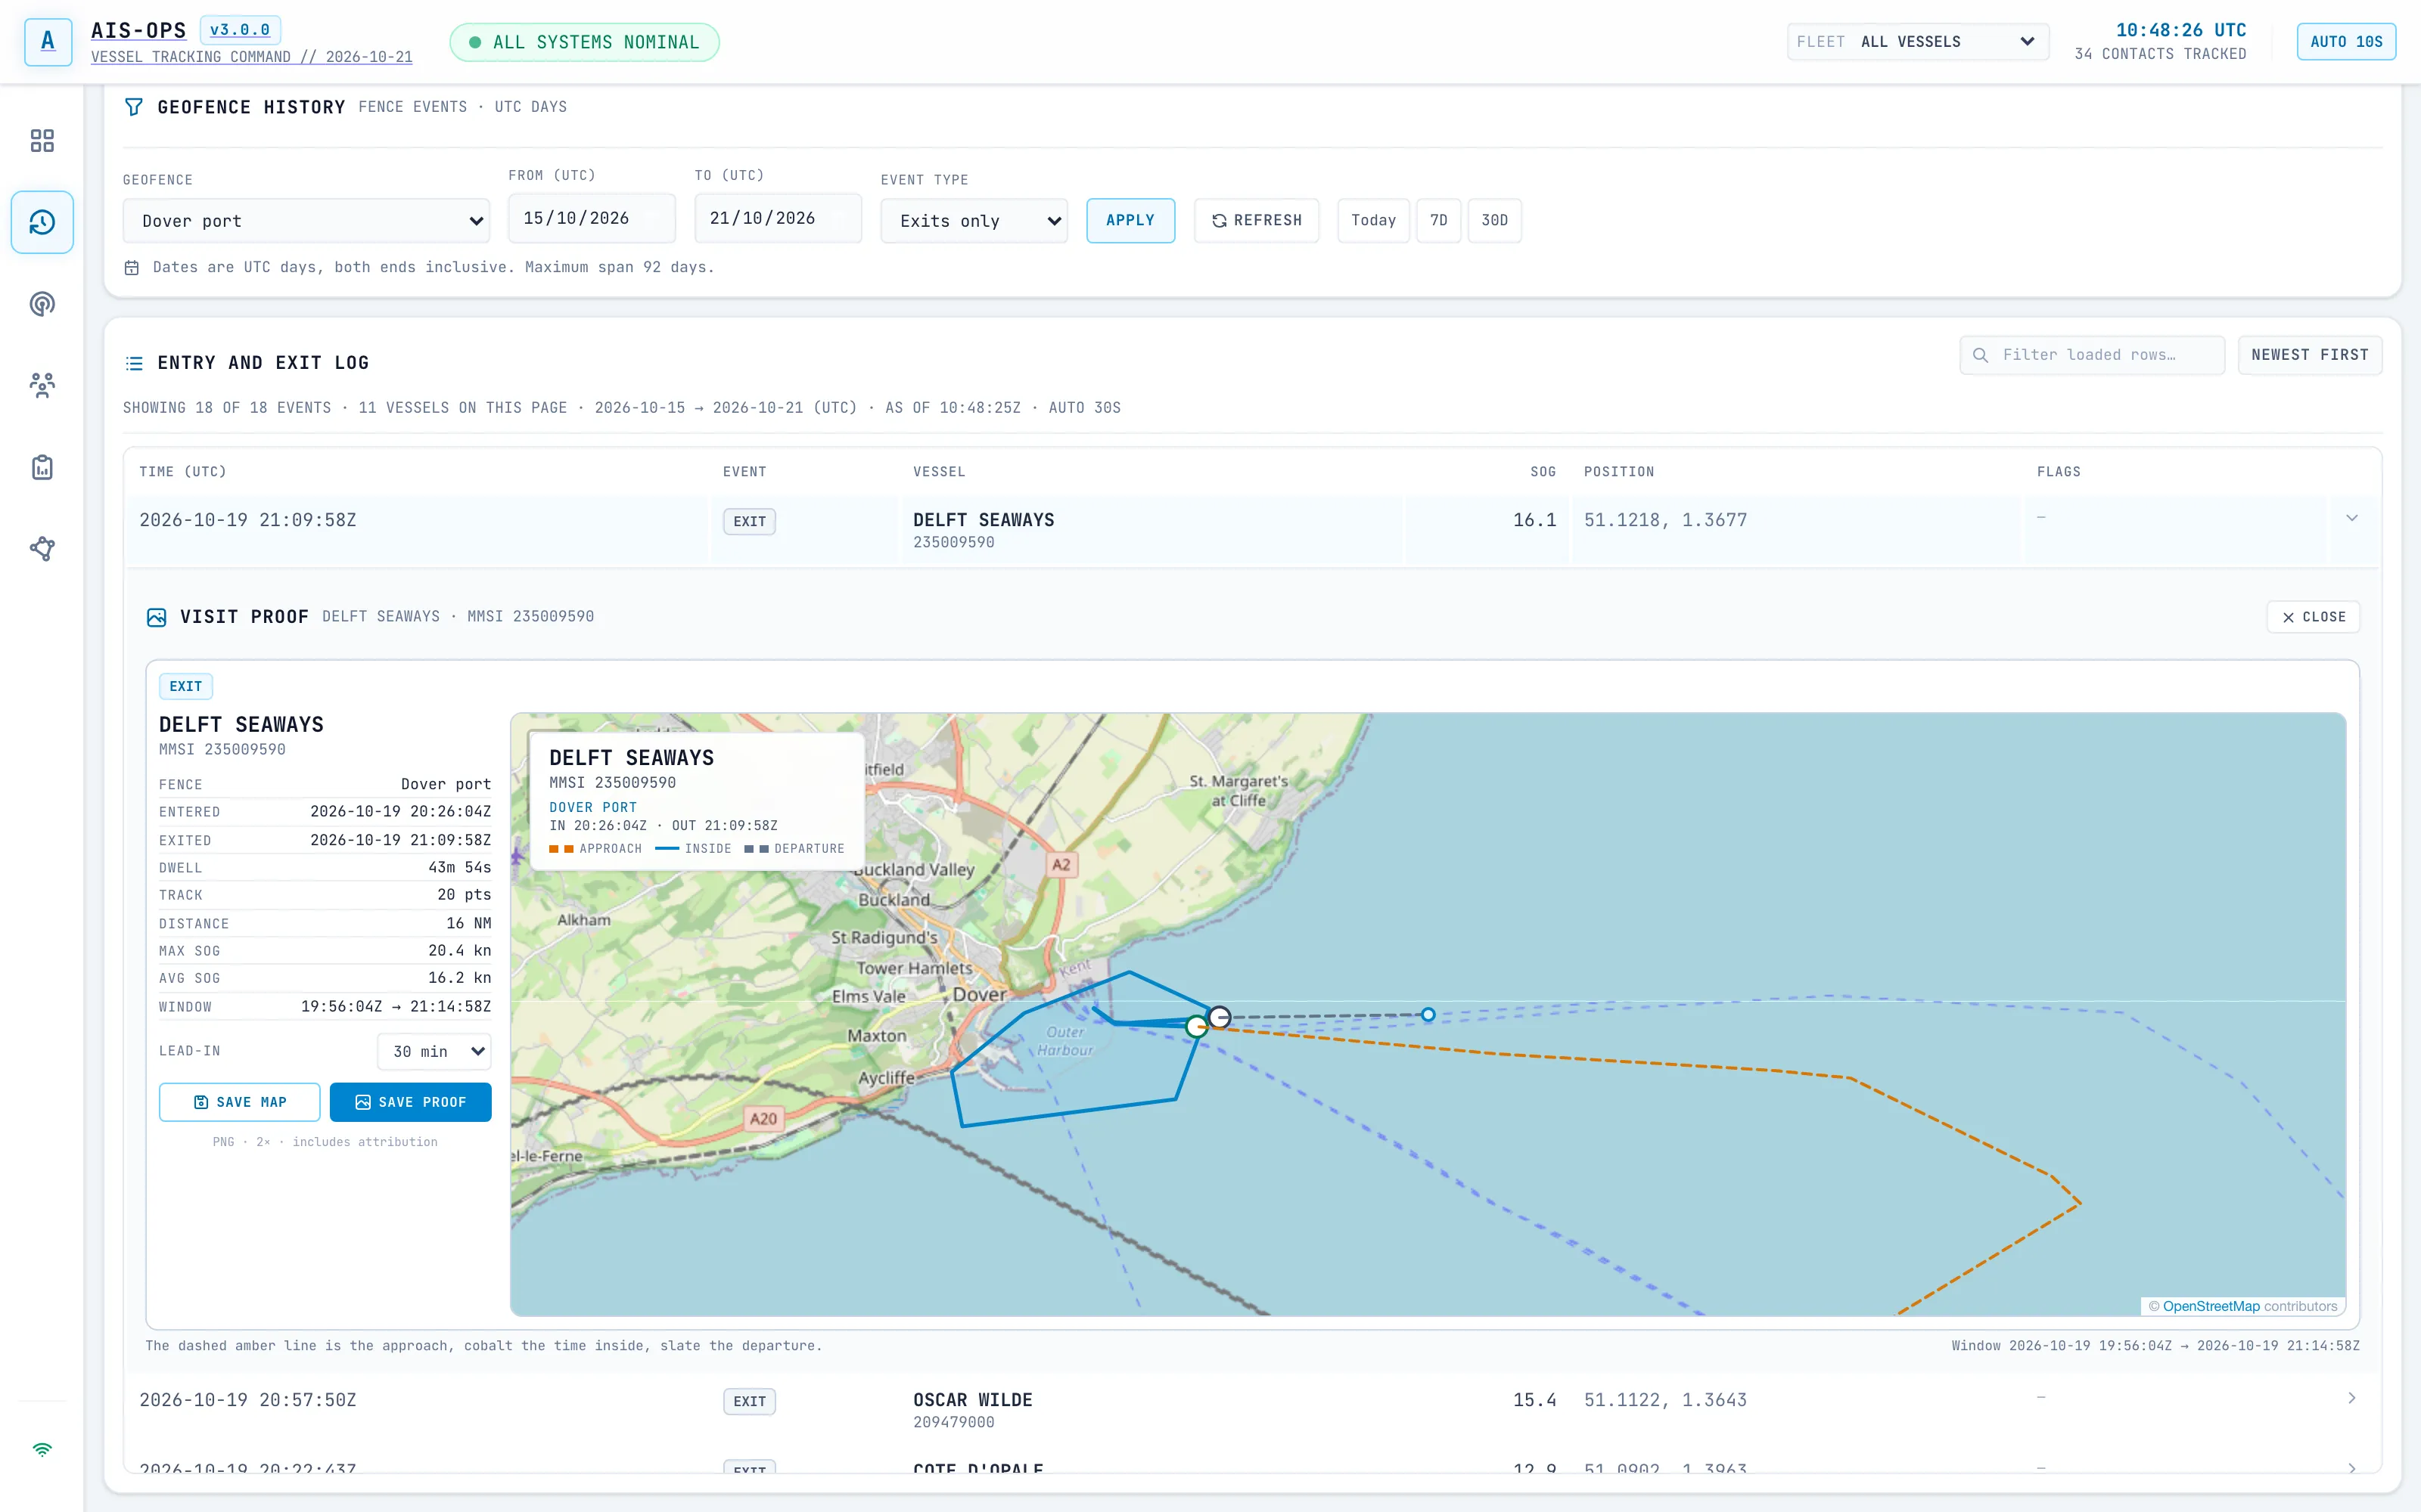Viewport: 2421px width, 1512px height.
Task: Open the Geofence dropdown showing Dover port
Action: (306, 221)
